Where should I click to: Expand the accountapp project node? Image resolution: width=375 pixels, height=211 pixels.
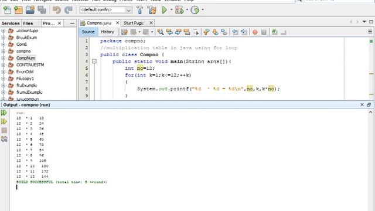click(x=3, y=30)
